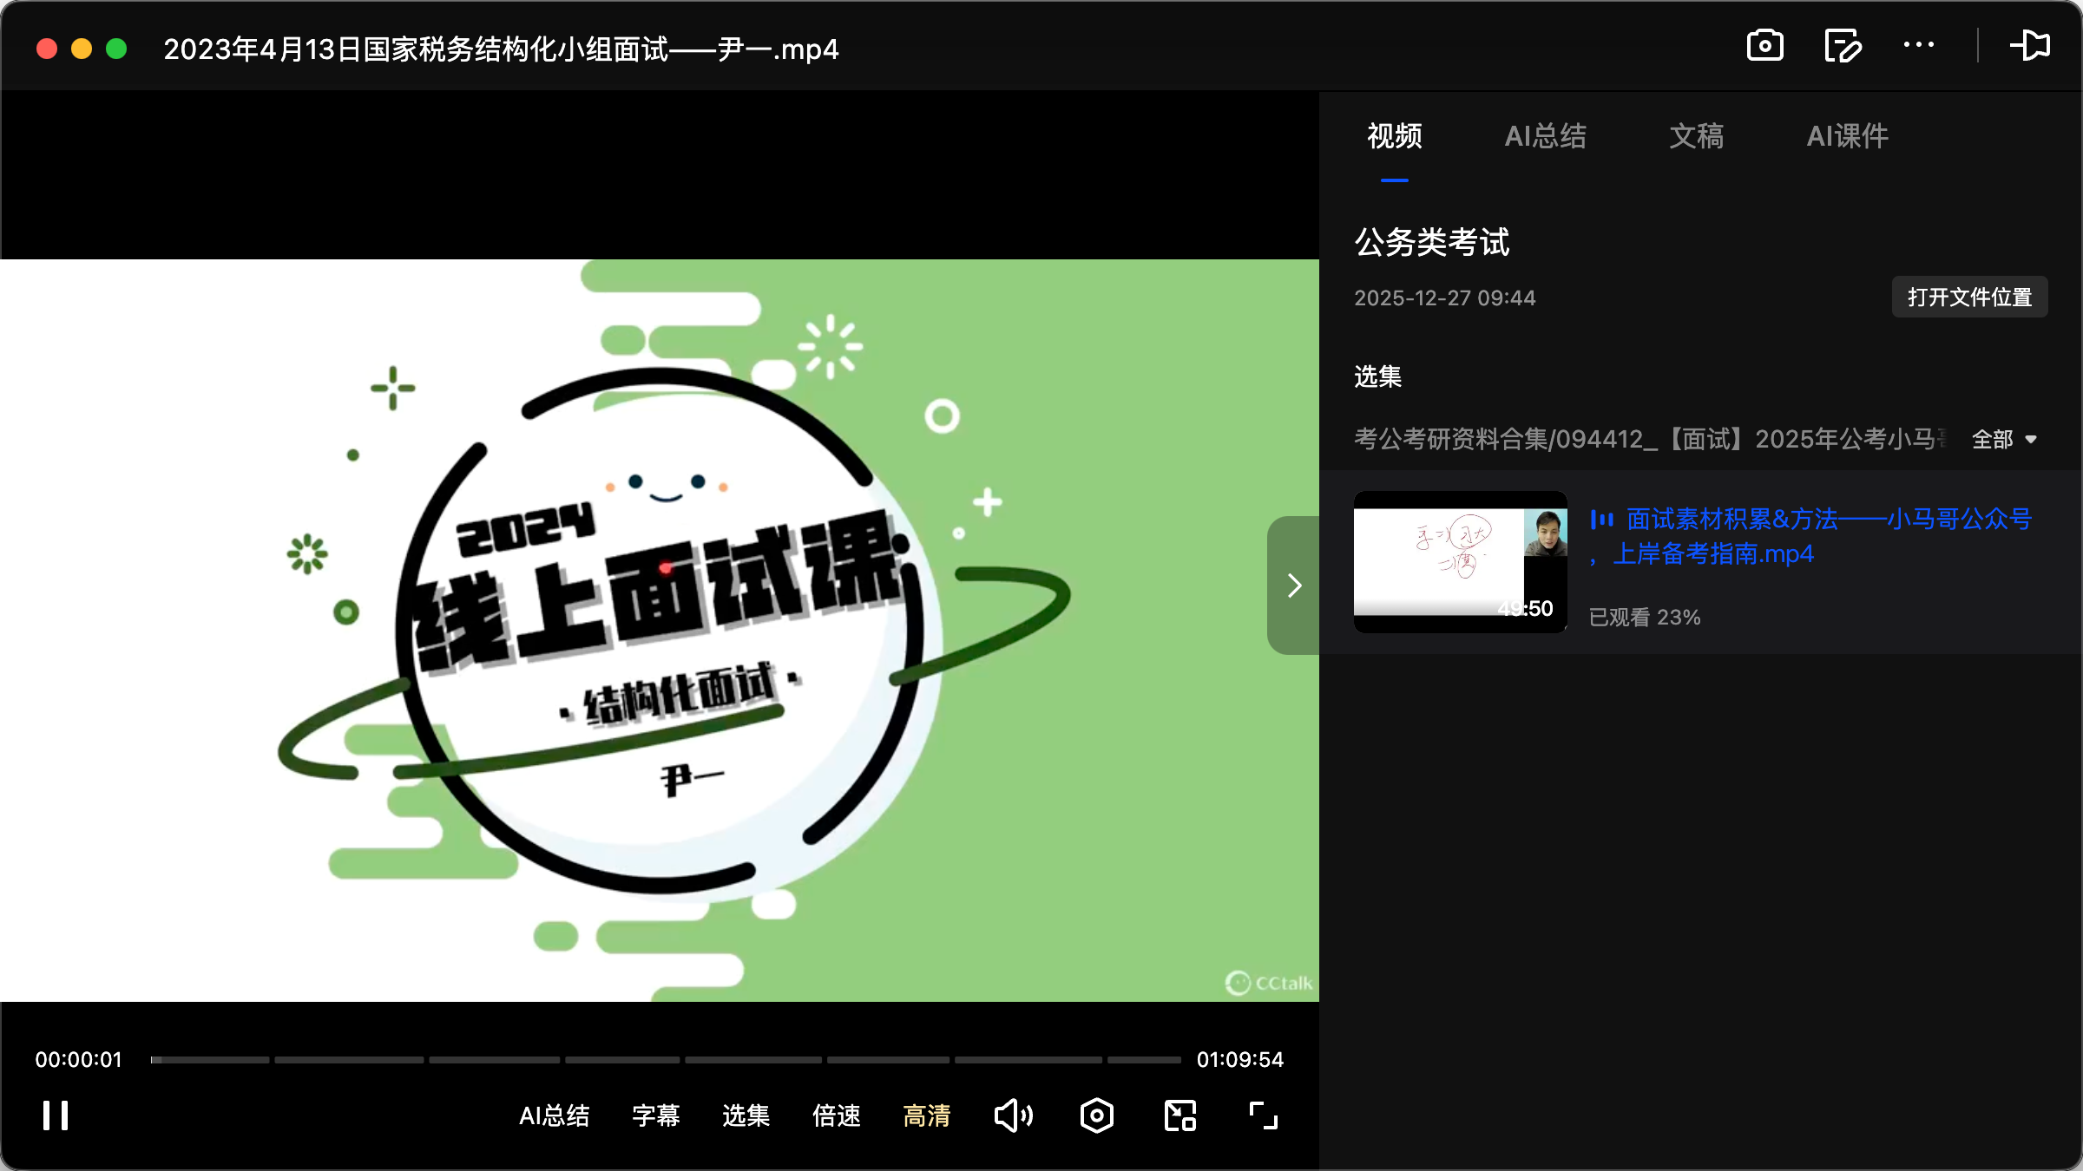Screen dimensions: 2083x1171
Task: Click the 打开文件位置 button
Action: tap(1968, 297)
